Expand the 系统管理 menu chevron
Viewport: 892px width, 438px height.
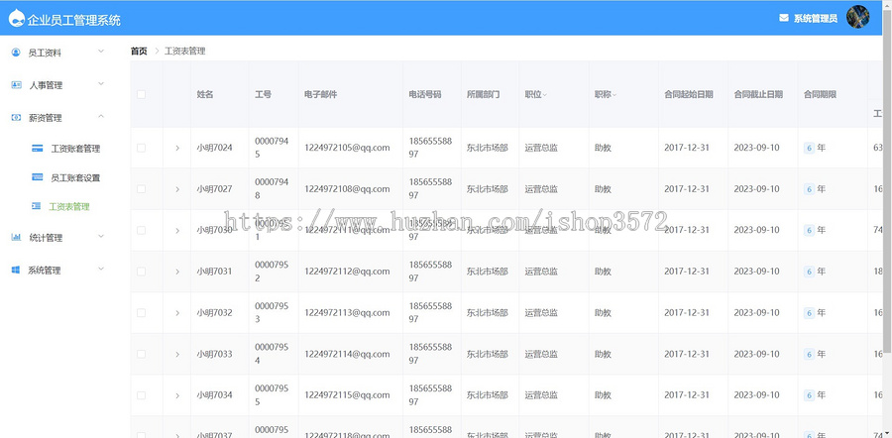pyautogui.click(x=101, y=268)
